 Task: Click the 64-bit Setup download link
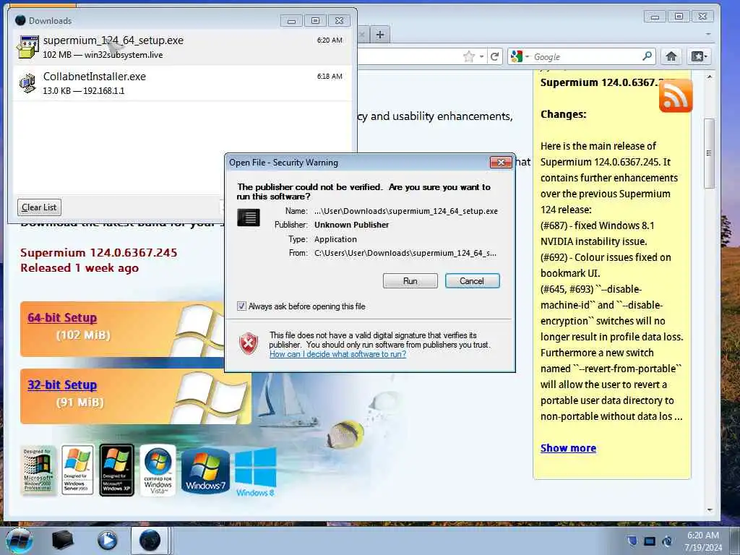click(62, 318)
